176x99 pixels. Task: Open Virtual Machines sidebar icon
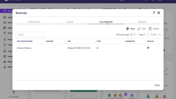(x=5, y=23)
